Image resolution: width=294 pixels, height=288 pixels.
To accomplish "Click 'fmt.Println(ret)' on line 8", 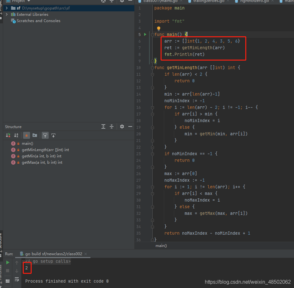I will point(184,54).
